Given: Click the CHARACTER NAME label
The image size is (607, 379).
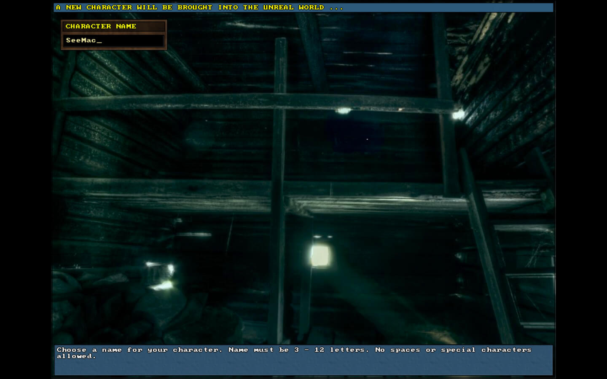Looking at the screenshot, I should pos(101,26).
